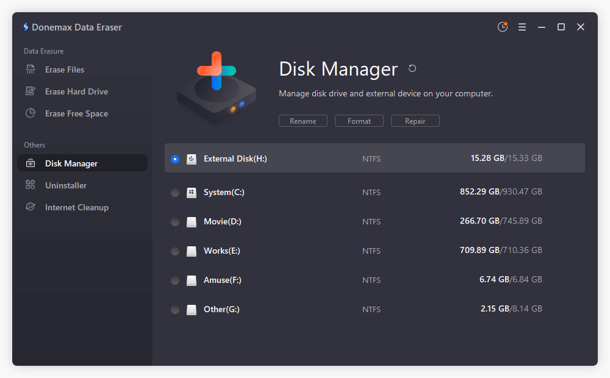Click NTFS label in External Disk(H:) row
This screenshot has width=610, height=378.
click(x=371, y=159)
